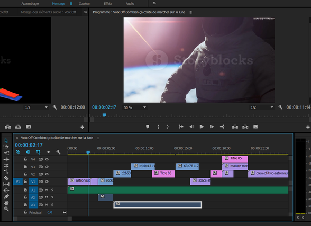Screen dimensions: 311x226
Task: Toggle lock on track V4
Action: [25, 159]
